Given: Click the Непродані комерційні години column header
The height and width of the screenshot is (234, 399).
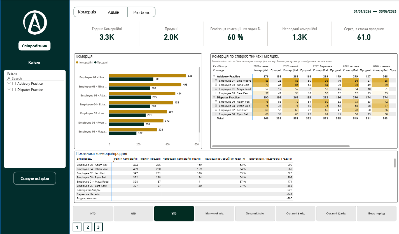Looking at the screenshot, I should [182, 159].
